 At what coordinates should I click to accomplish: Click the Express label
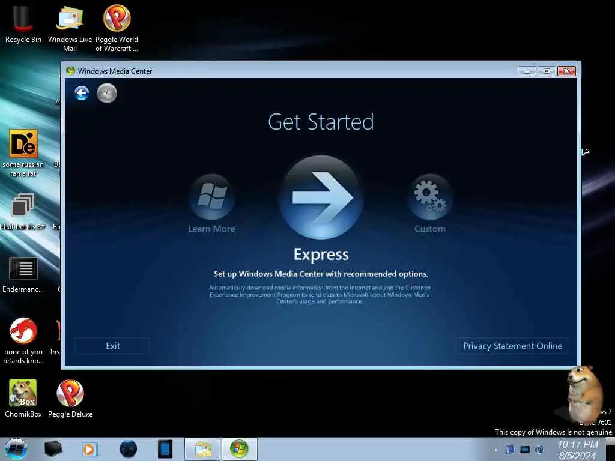(x=321, y=255)
